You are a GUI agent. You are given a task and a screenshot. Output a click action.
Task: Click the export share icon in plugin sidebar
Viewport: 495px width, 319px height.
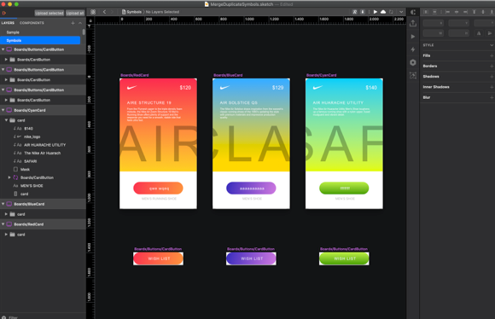coord(413,24)
